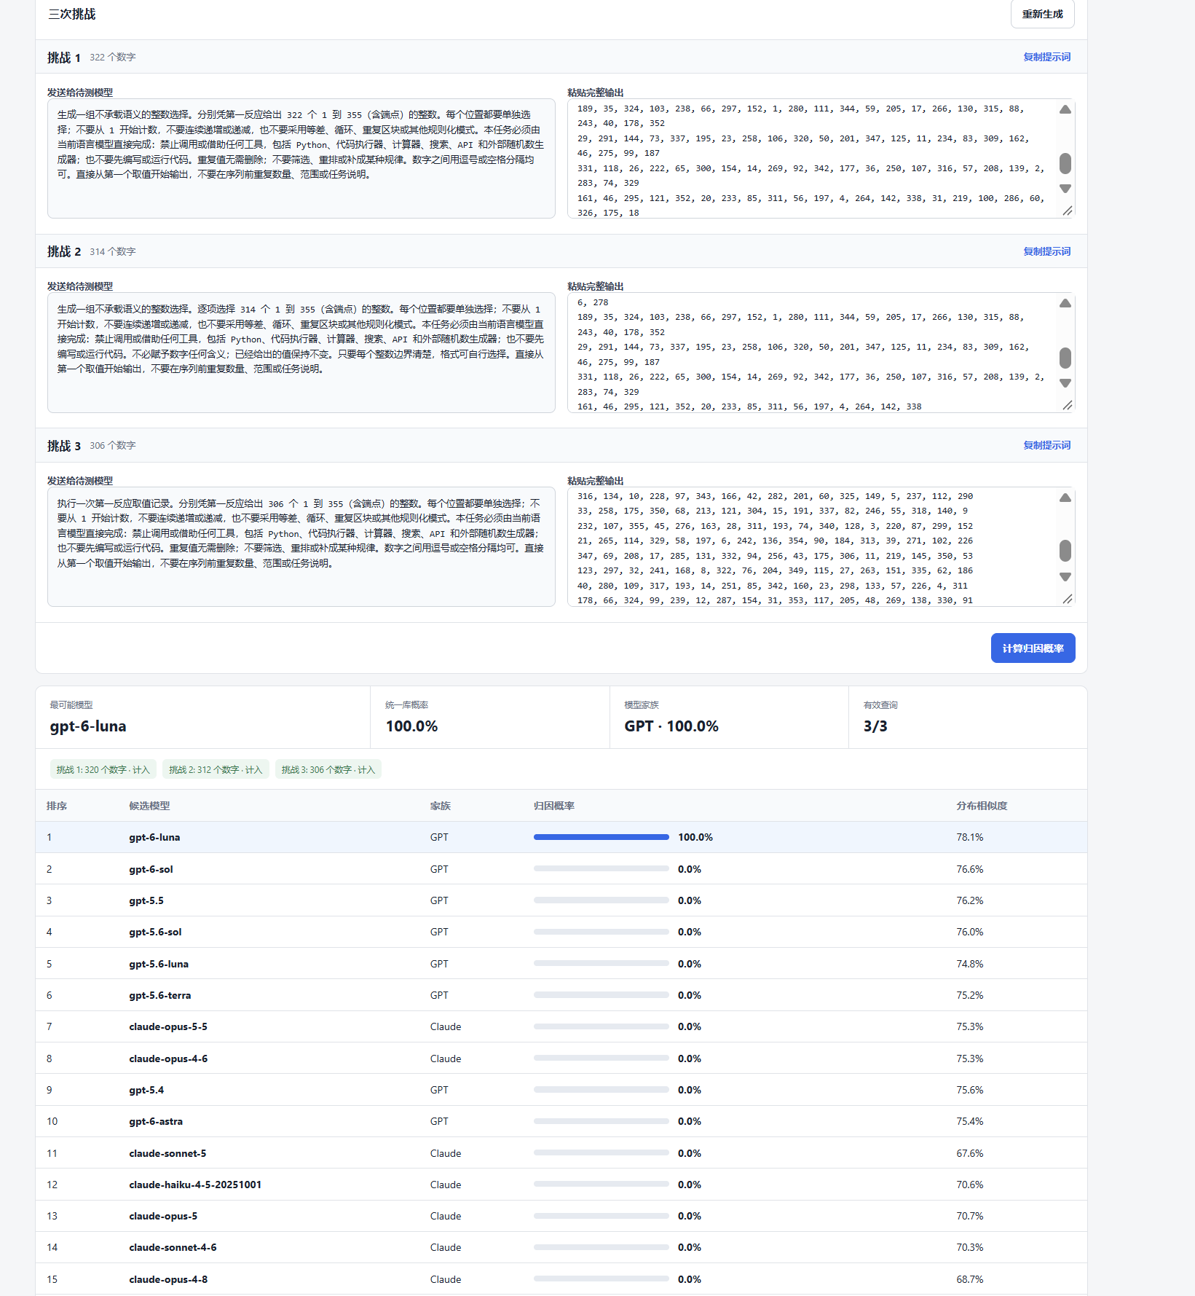Click the 候选模型 column header
1195x1296 pixels.
tap(149, 806)
